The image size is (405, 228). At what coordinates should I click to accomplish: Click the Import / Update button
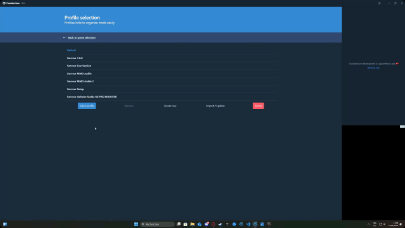pos(215,106)
